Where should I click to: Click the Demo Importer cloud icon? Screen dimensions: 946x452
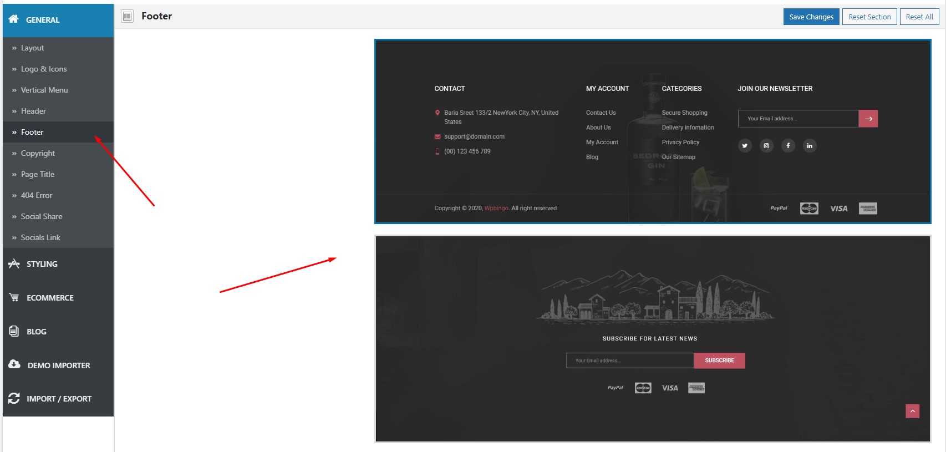[x=14, y=364]
